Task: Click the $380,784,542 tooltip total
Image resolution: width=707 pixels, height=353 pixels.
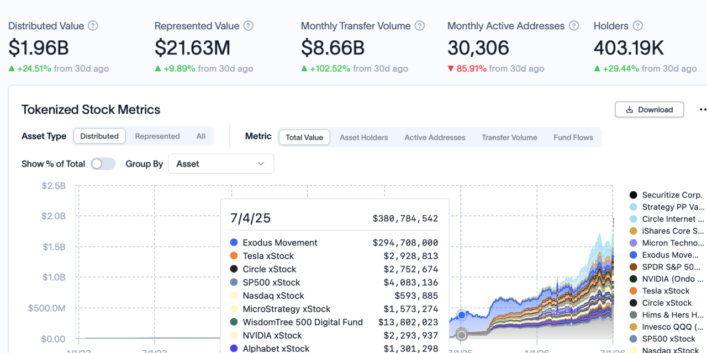Action: pos(405,219)
